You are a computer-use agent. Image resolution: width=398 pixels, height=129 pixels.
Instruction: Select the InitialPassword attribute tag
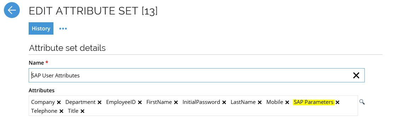tap(201, 102)
